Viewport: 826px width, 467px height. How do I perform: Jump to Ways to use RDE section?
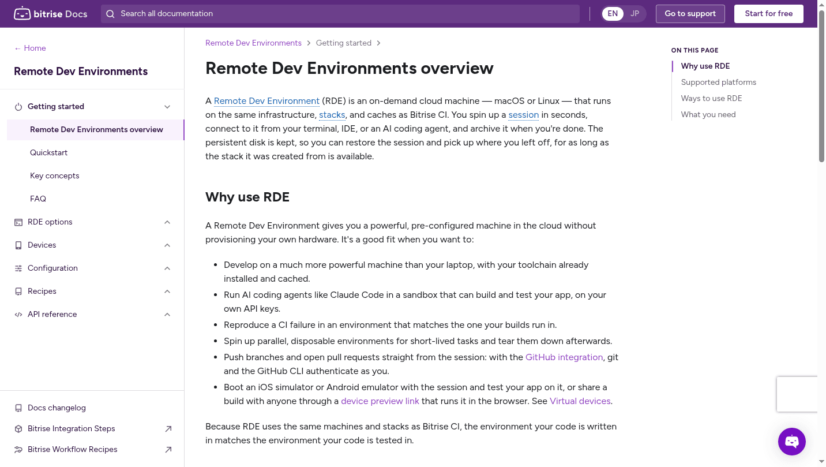point(711,99)
